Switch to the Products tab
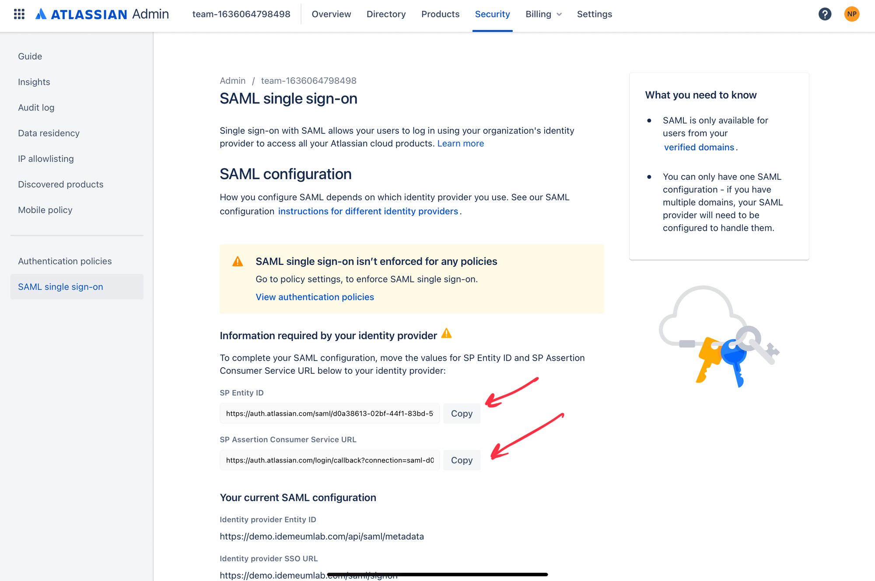Screen dimensions: 875x581 point(440,14)
